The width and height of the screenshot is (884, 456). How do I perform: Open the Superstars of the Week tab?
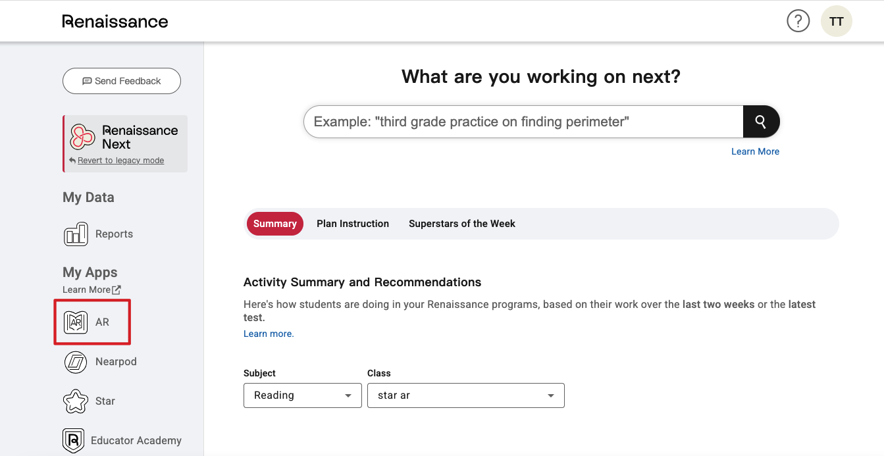(461, 224)
